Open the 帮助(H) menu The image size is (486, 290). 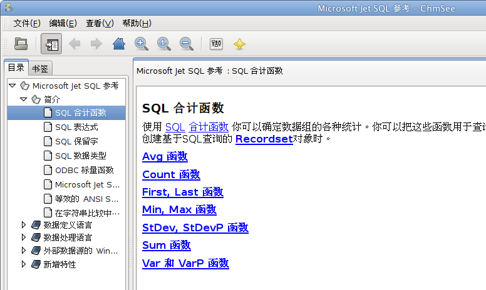[137, 24]
